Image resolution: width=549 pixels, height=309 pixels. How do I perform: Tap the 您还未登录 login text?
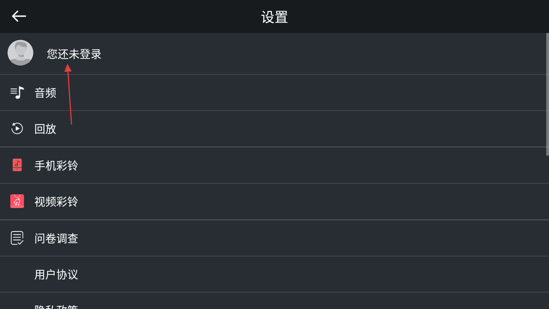[74, 54]
